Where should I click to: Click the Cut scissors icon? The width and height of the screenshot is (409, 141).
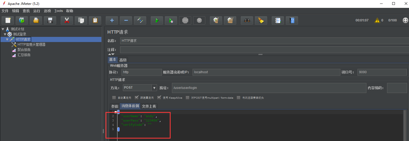tap(67, 20)
